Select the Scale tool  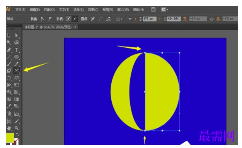click(x=16, y=78)
